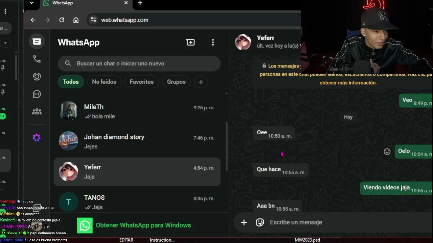Open the three-dot menu in the left window

click(5, 11)
